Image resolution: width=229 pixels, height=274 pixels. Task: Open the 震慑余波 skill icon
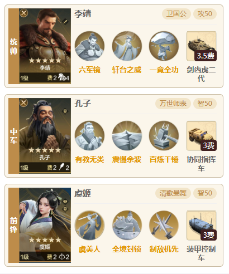pyautogui.click(x=127, y=136)
